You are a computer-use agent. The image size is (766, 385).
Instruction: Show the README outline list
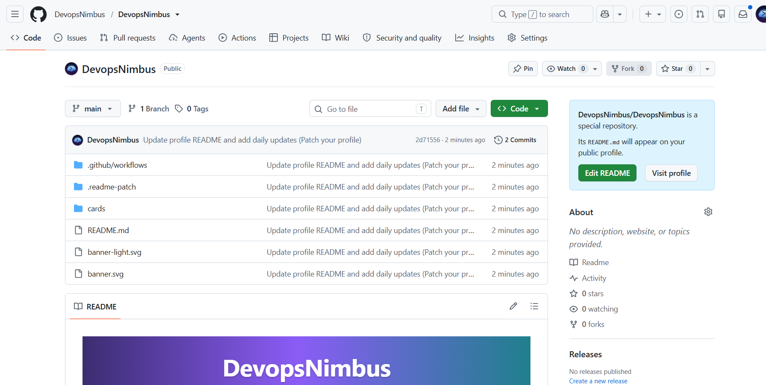click(534, 306)
